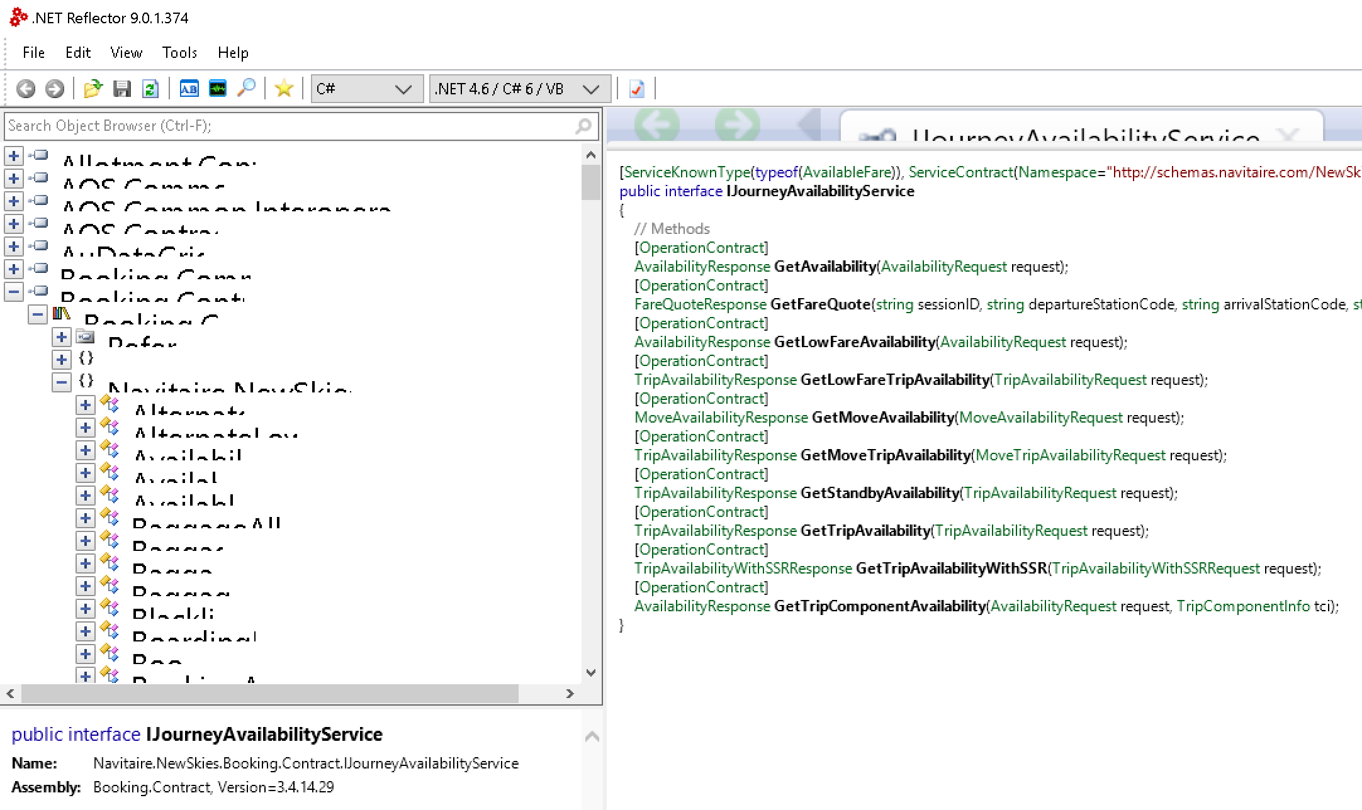This screenshot has width=1362, height=810.
Task: Select the AOS Common Interop assembly icon
Action: [38, 200]
